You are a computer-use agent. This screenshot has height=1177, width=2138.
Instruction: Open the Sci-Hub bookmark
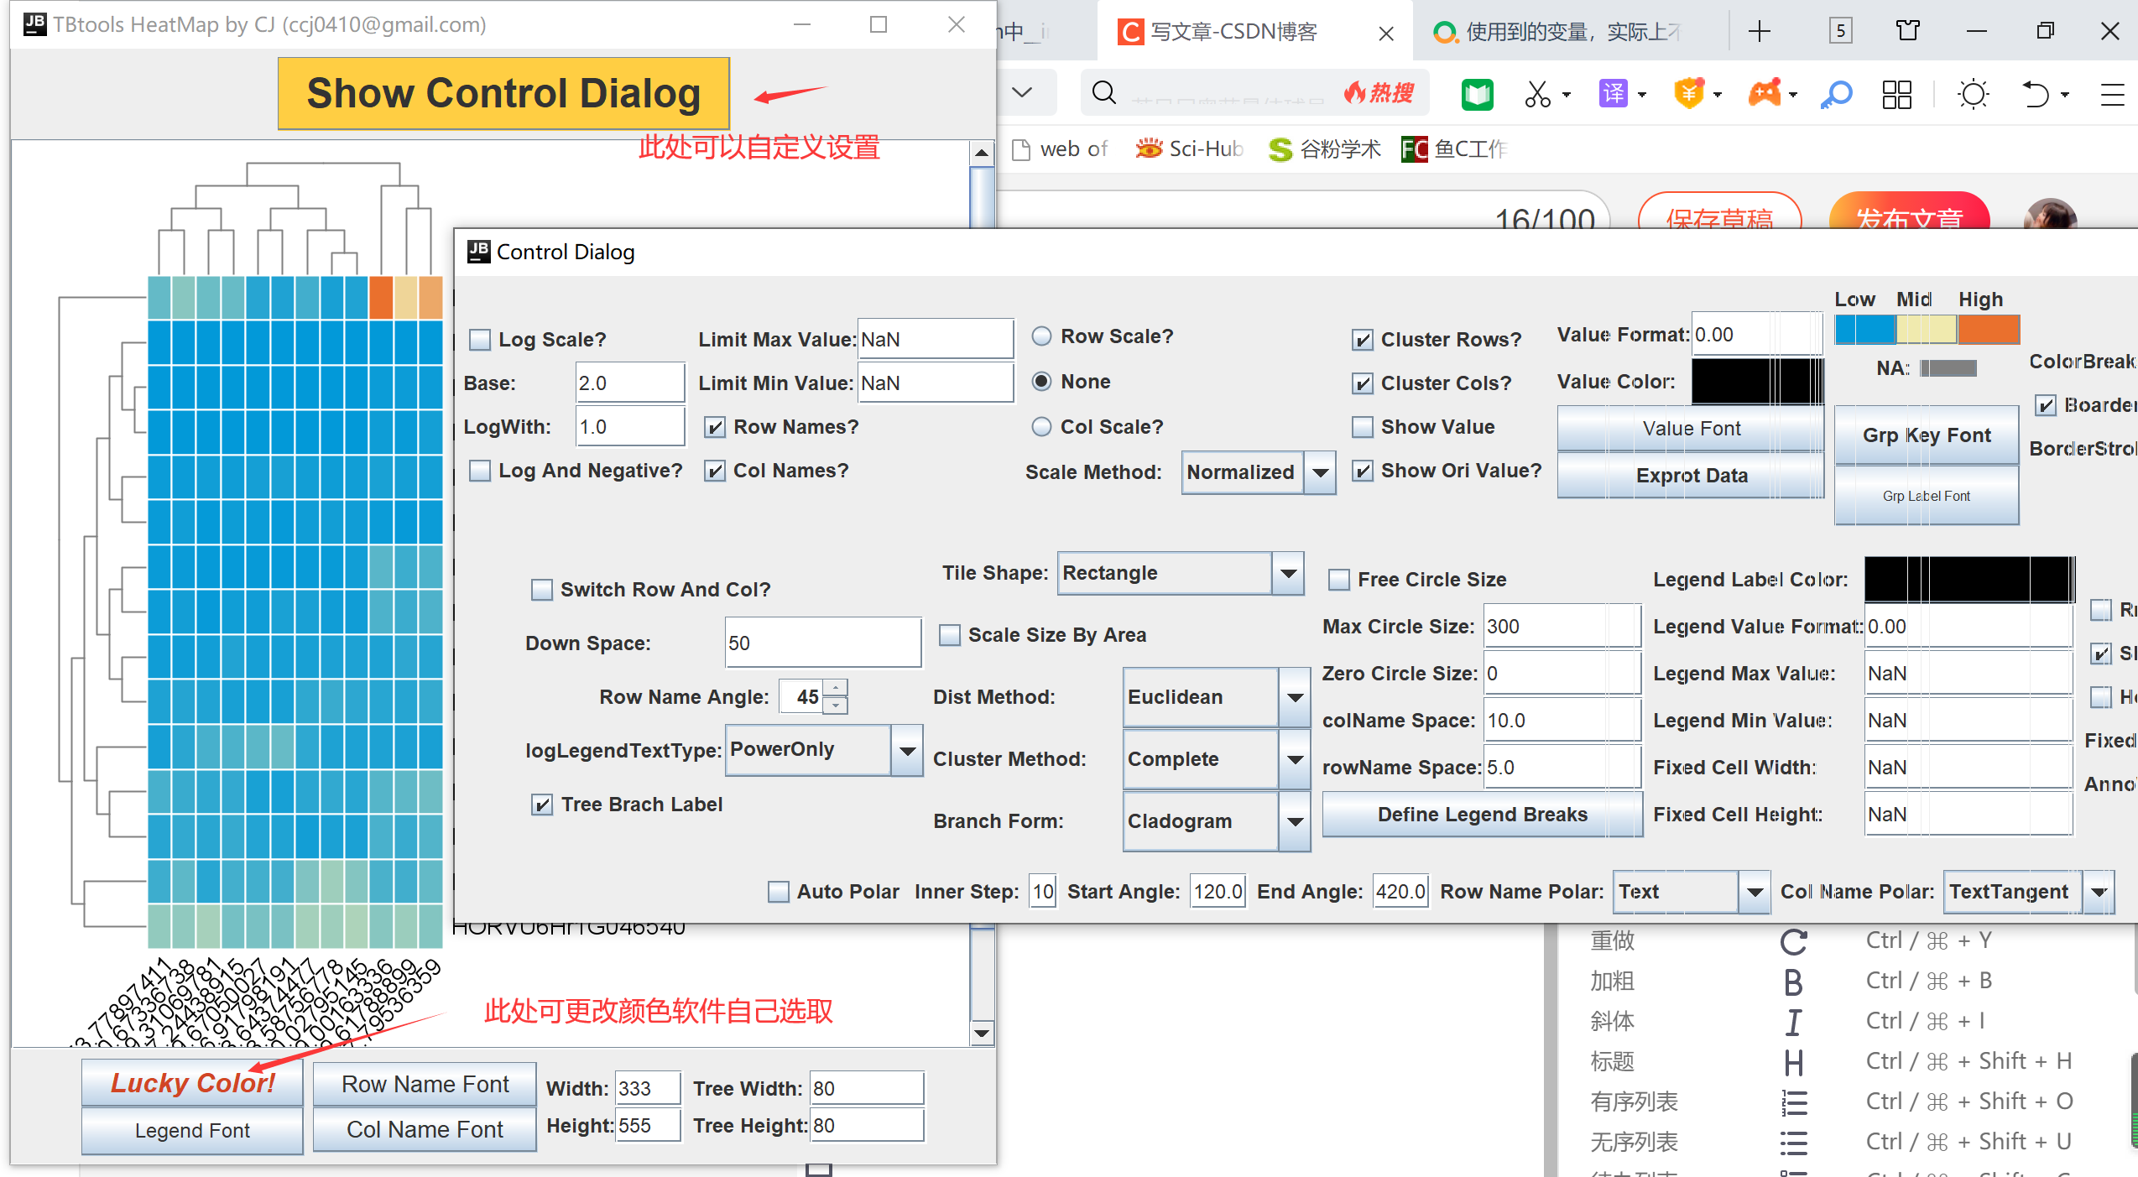[1189, 149]
